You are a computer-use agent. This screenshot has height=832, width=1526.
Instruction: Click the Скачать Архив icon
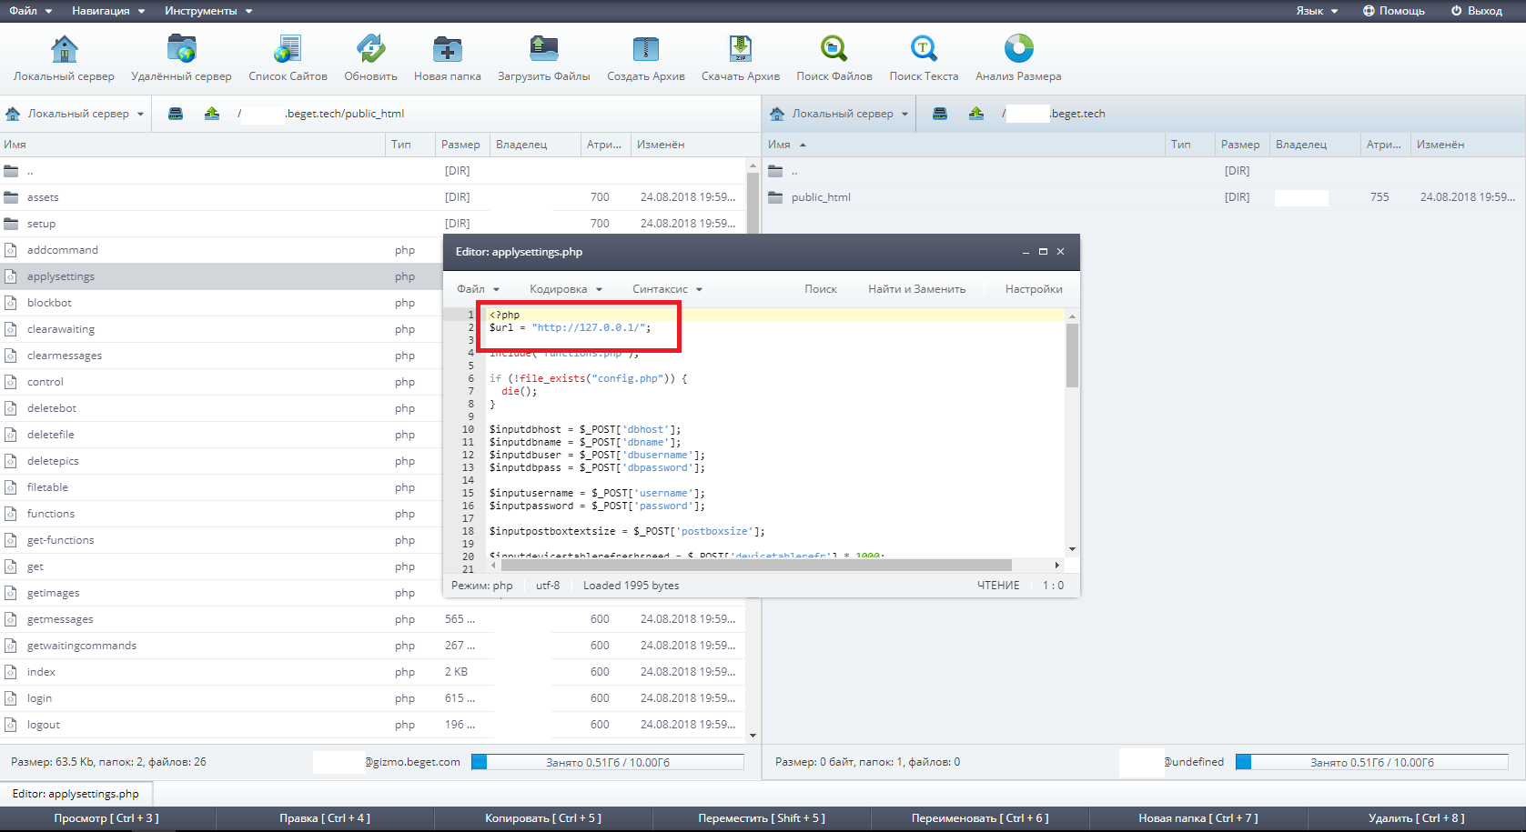740,49
